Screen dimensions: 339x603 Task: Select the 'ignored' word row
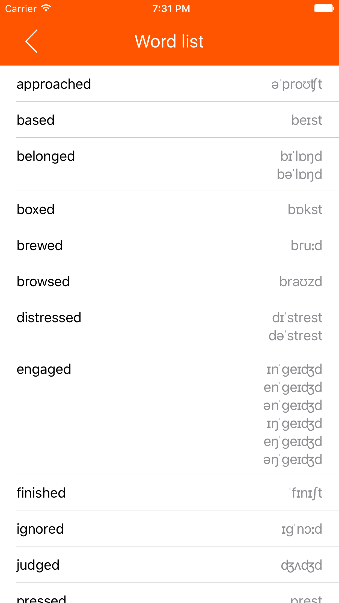click(169, 528)
